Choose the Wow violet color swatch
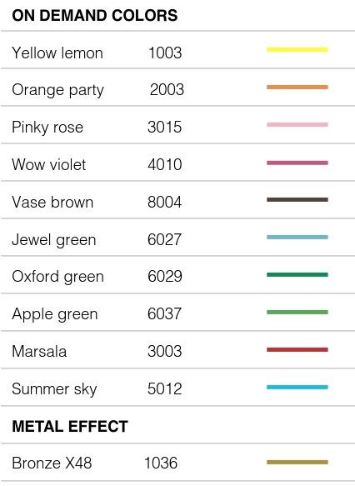Viewport: 355px width, 486px height. point(297,163)
